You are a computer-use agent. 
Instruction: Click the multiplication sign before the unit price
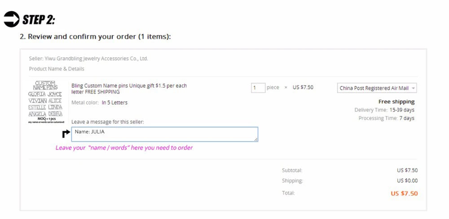pyautogui.click(x=286, y=88)
